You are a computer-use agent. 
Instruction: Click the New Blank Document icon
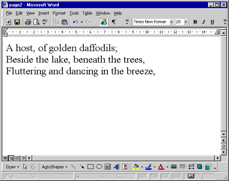pyautogui.click(x=8, y=22)
